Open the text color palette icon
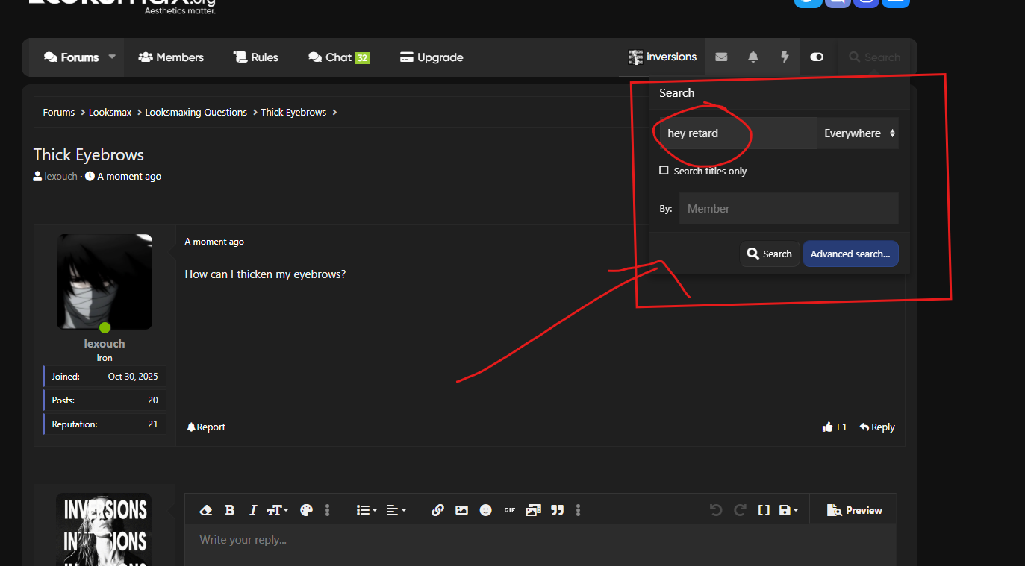The height and width of the screenshot is (566, 1025). point(306,510)
